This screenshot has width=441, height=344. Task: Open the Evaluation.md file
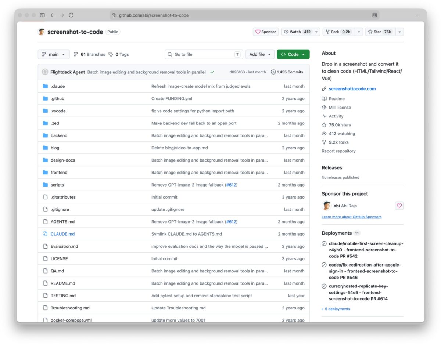point(64,246)
